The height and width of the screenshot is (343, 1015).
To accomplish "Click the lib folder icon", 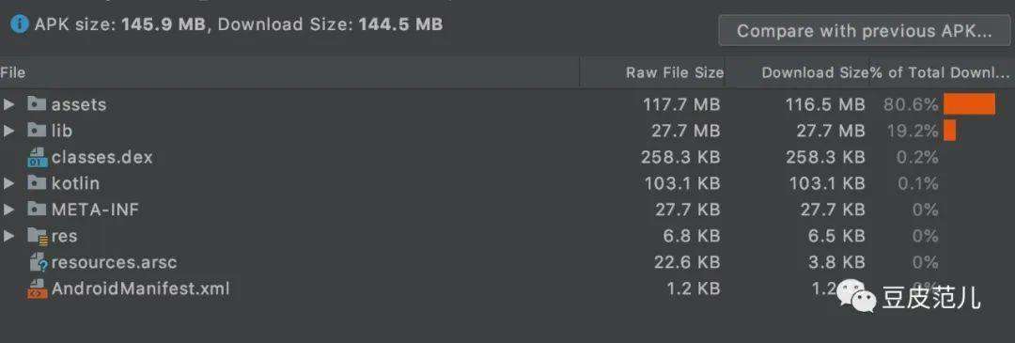I will click(x=37, y=130).
